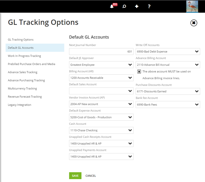Toggle the Advance Billing account requirement checkbox
Image resolution: width=205 pixels, height=182 pixels.
[139, 71]
